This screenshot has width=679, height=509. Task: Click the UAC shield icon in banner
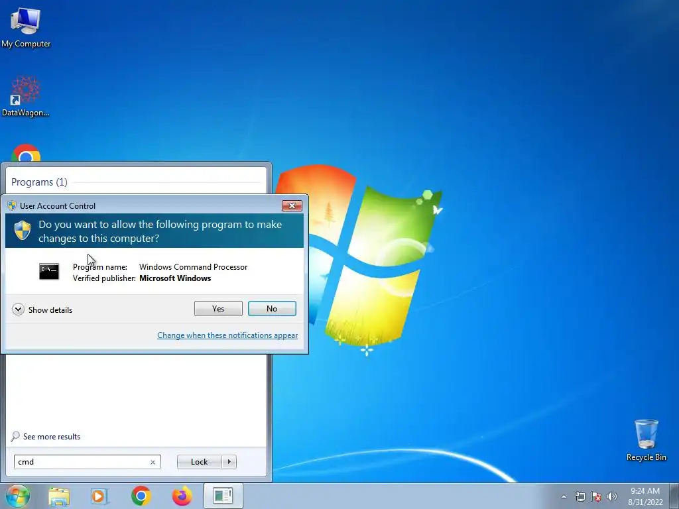(23, 230)
